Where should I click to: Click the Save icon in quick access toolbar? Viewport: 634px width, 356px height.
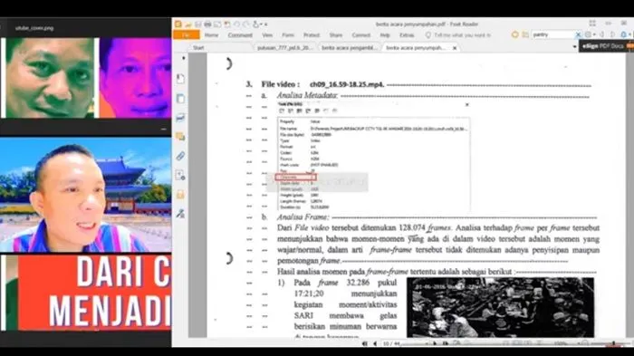pyautogui.click(x=197, y=24)
